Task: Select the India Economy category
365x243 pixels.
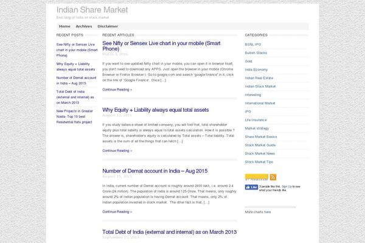Action: (256, 69)
